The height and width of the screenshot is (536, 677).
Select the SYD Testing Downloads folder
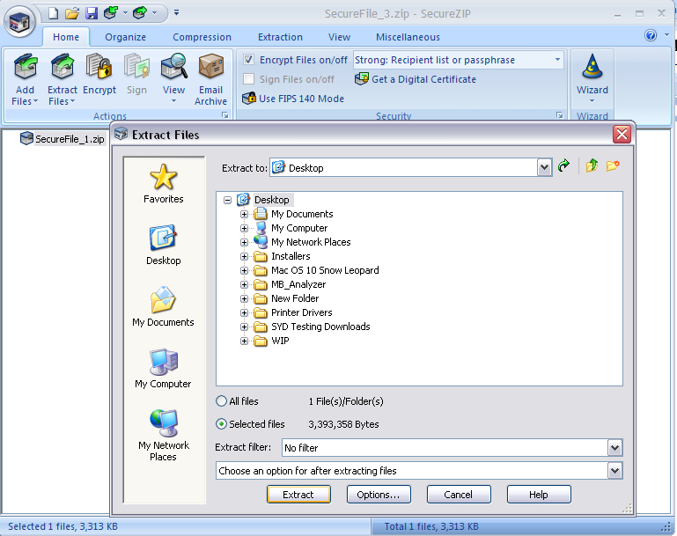tap(320, 327)
